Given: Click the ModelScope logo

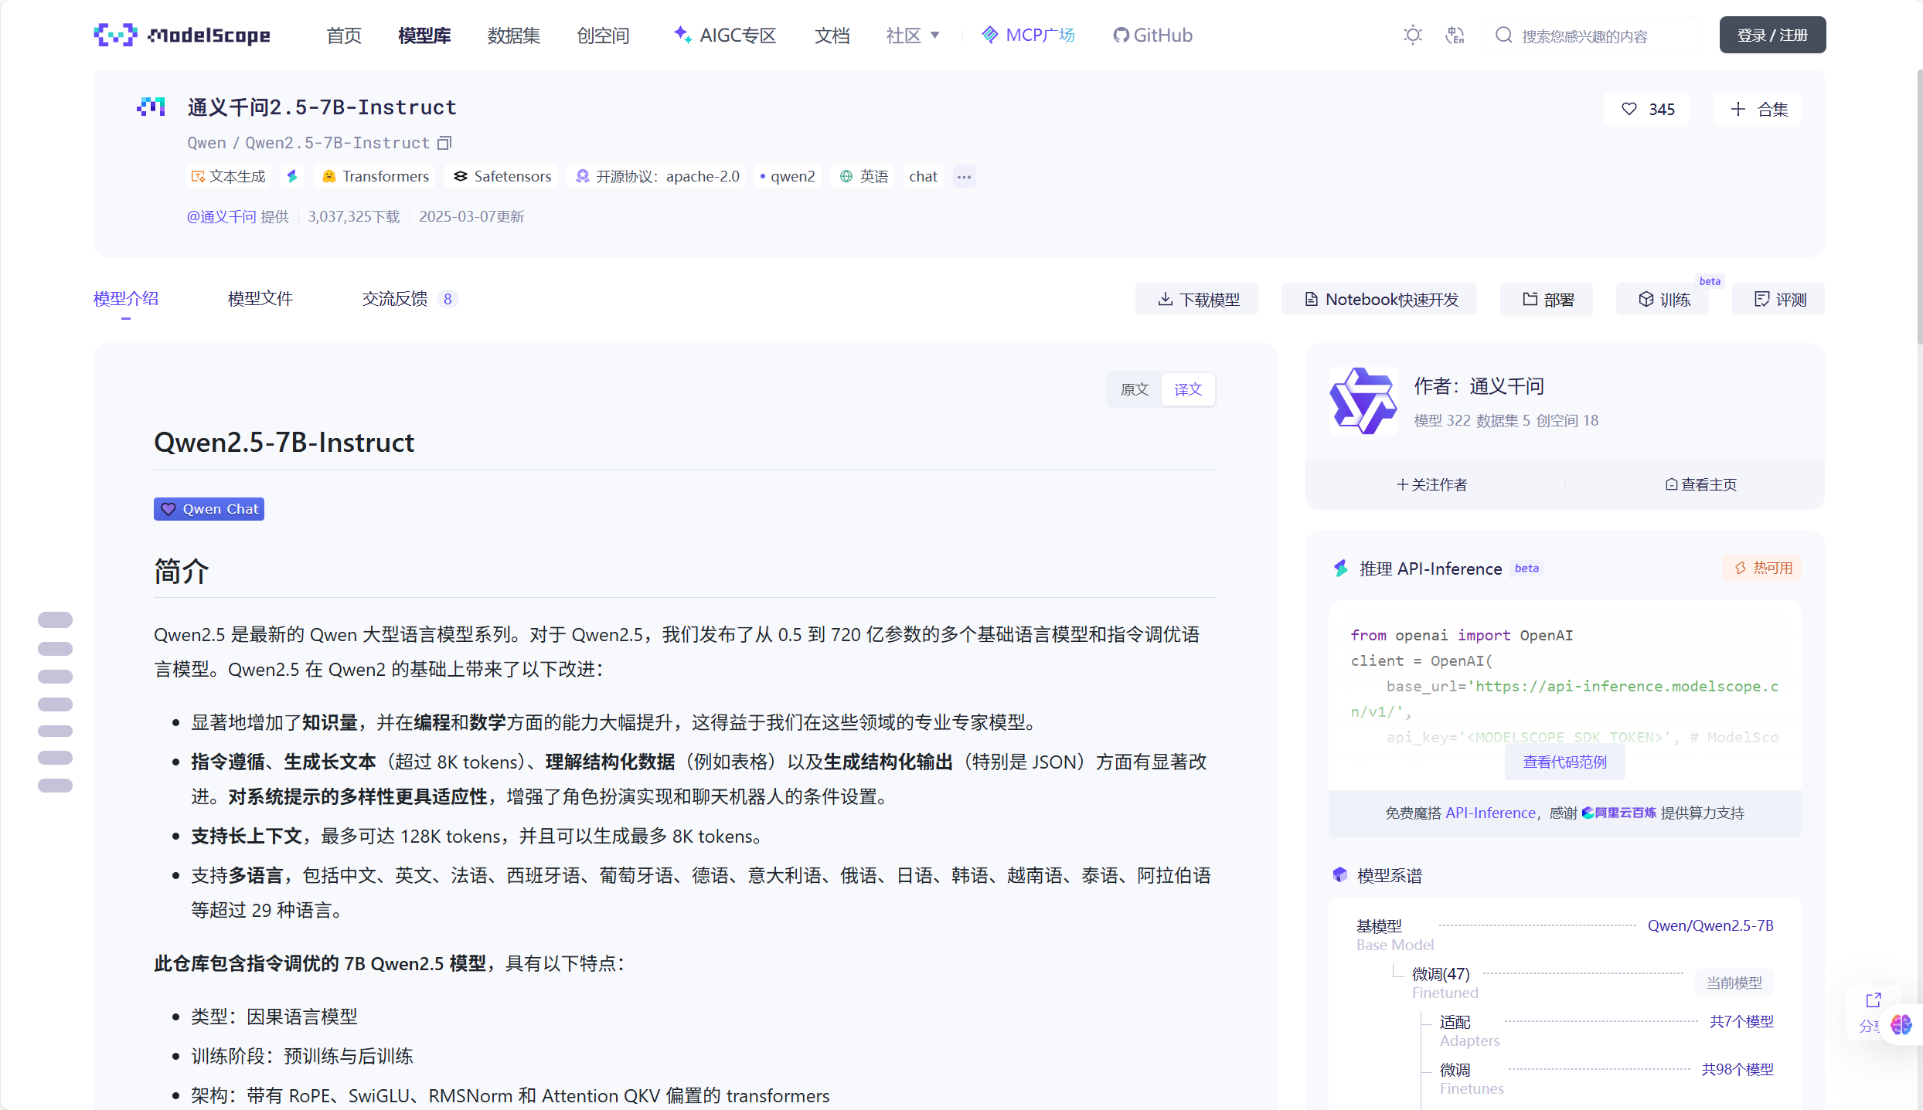Looking at the screenshot, I should [182, 35].
